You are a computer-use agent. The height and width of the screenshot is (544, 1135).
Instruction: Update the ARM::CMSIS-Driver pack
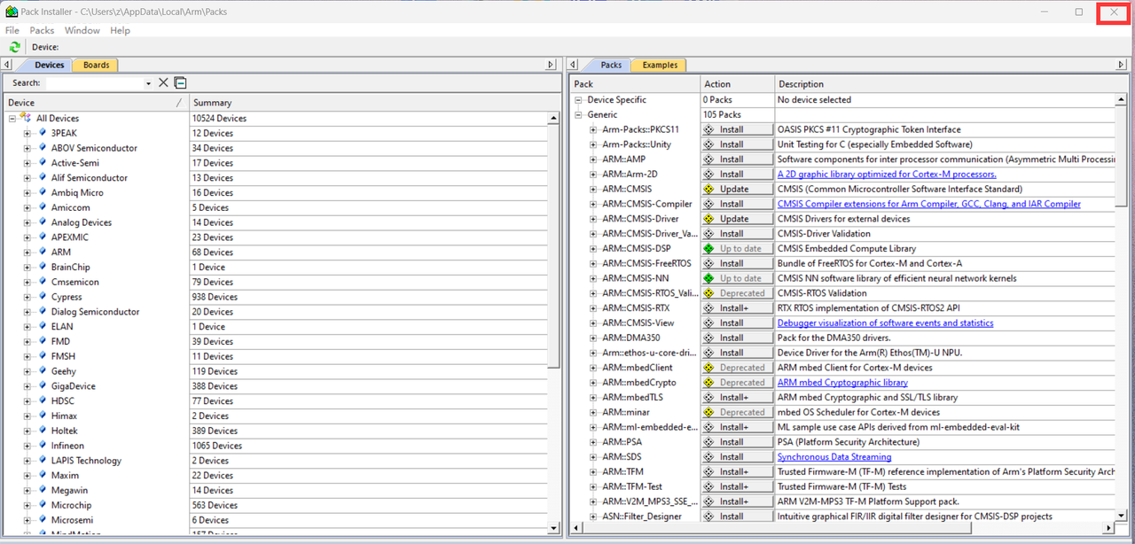738,219
